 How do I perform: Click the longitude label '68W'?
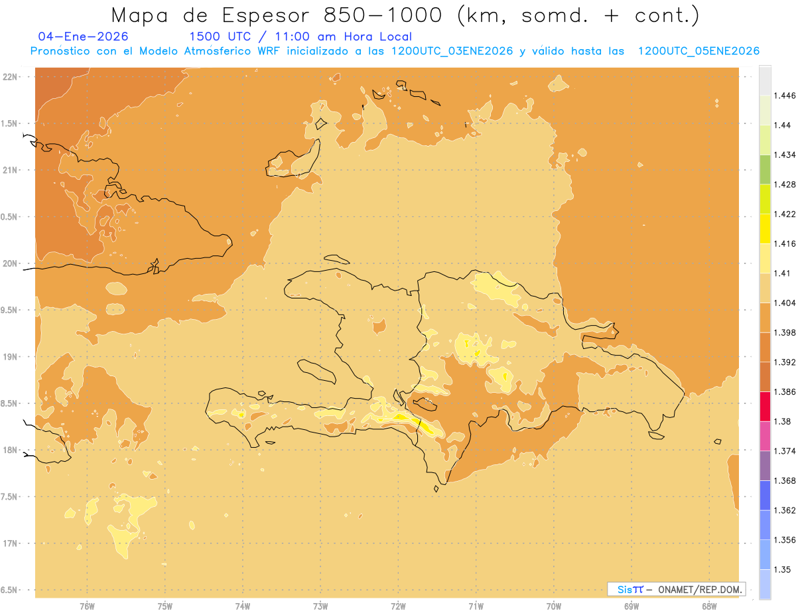coord(709,606)
